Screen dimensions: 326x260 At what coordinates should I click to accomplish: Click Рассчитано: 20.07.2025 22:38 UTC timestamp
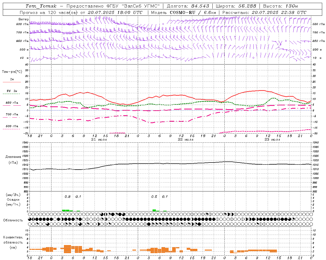pyautogui.click(x=264, y=12)
